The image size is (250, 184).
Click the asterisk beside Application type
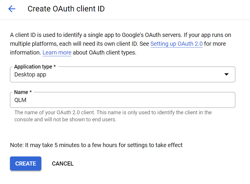[x=55, y=66]
